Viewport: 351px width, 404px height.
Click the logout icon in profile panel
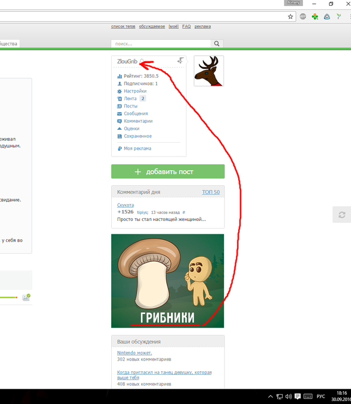point(181,61)
